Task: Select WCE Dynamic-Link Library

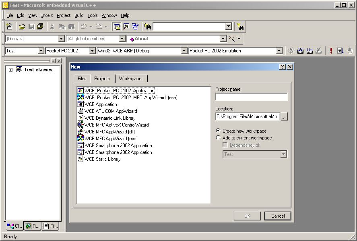Action: click(x=107, y=118)
